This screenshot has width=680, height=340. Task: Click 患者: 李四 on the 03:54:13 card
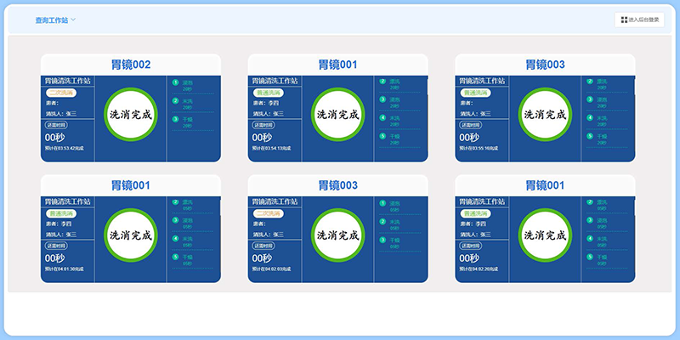point(266,103)
